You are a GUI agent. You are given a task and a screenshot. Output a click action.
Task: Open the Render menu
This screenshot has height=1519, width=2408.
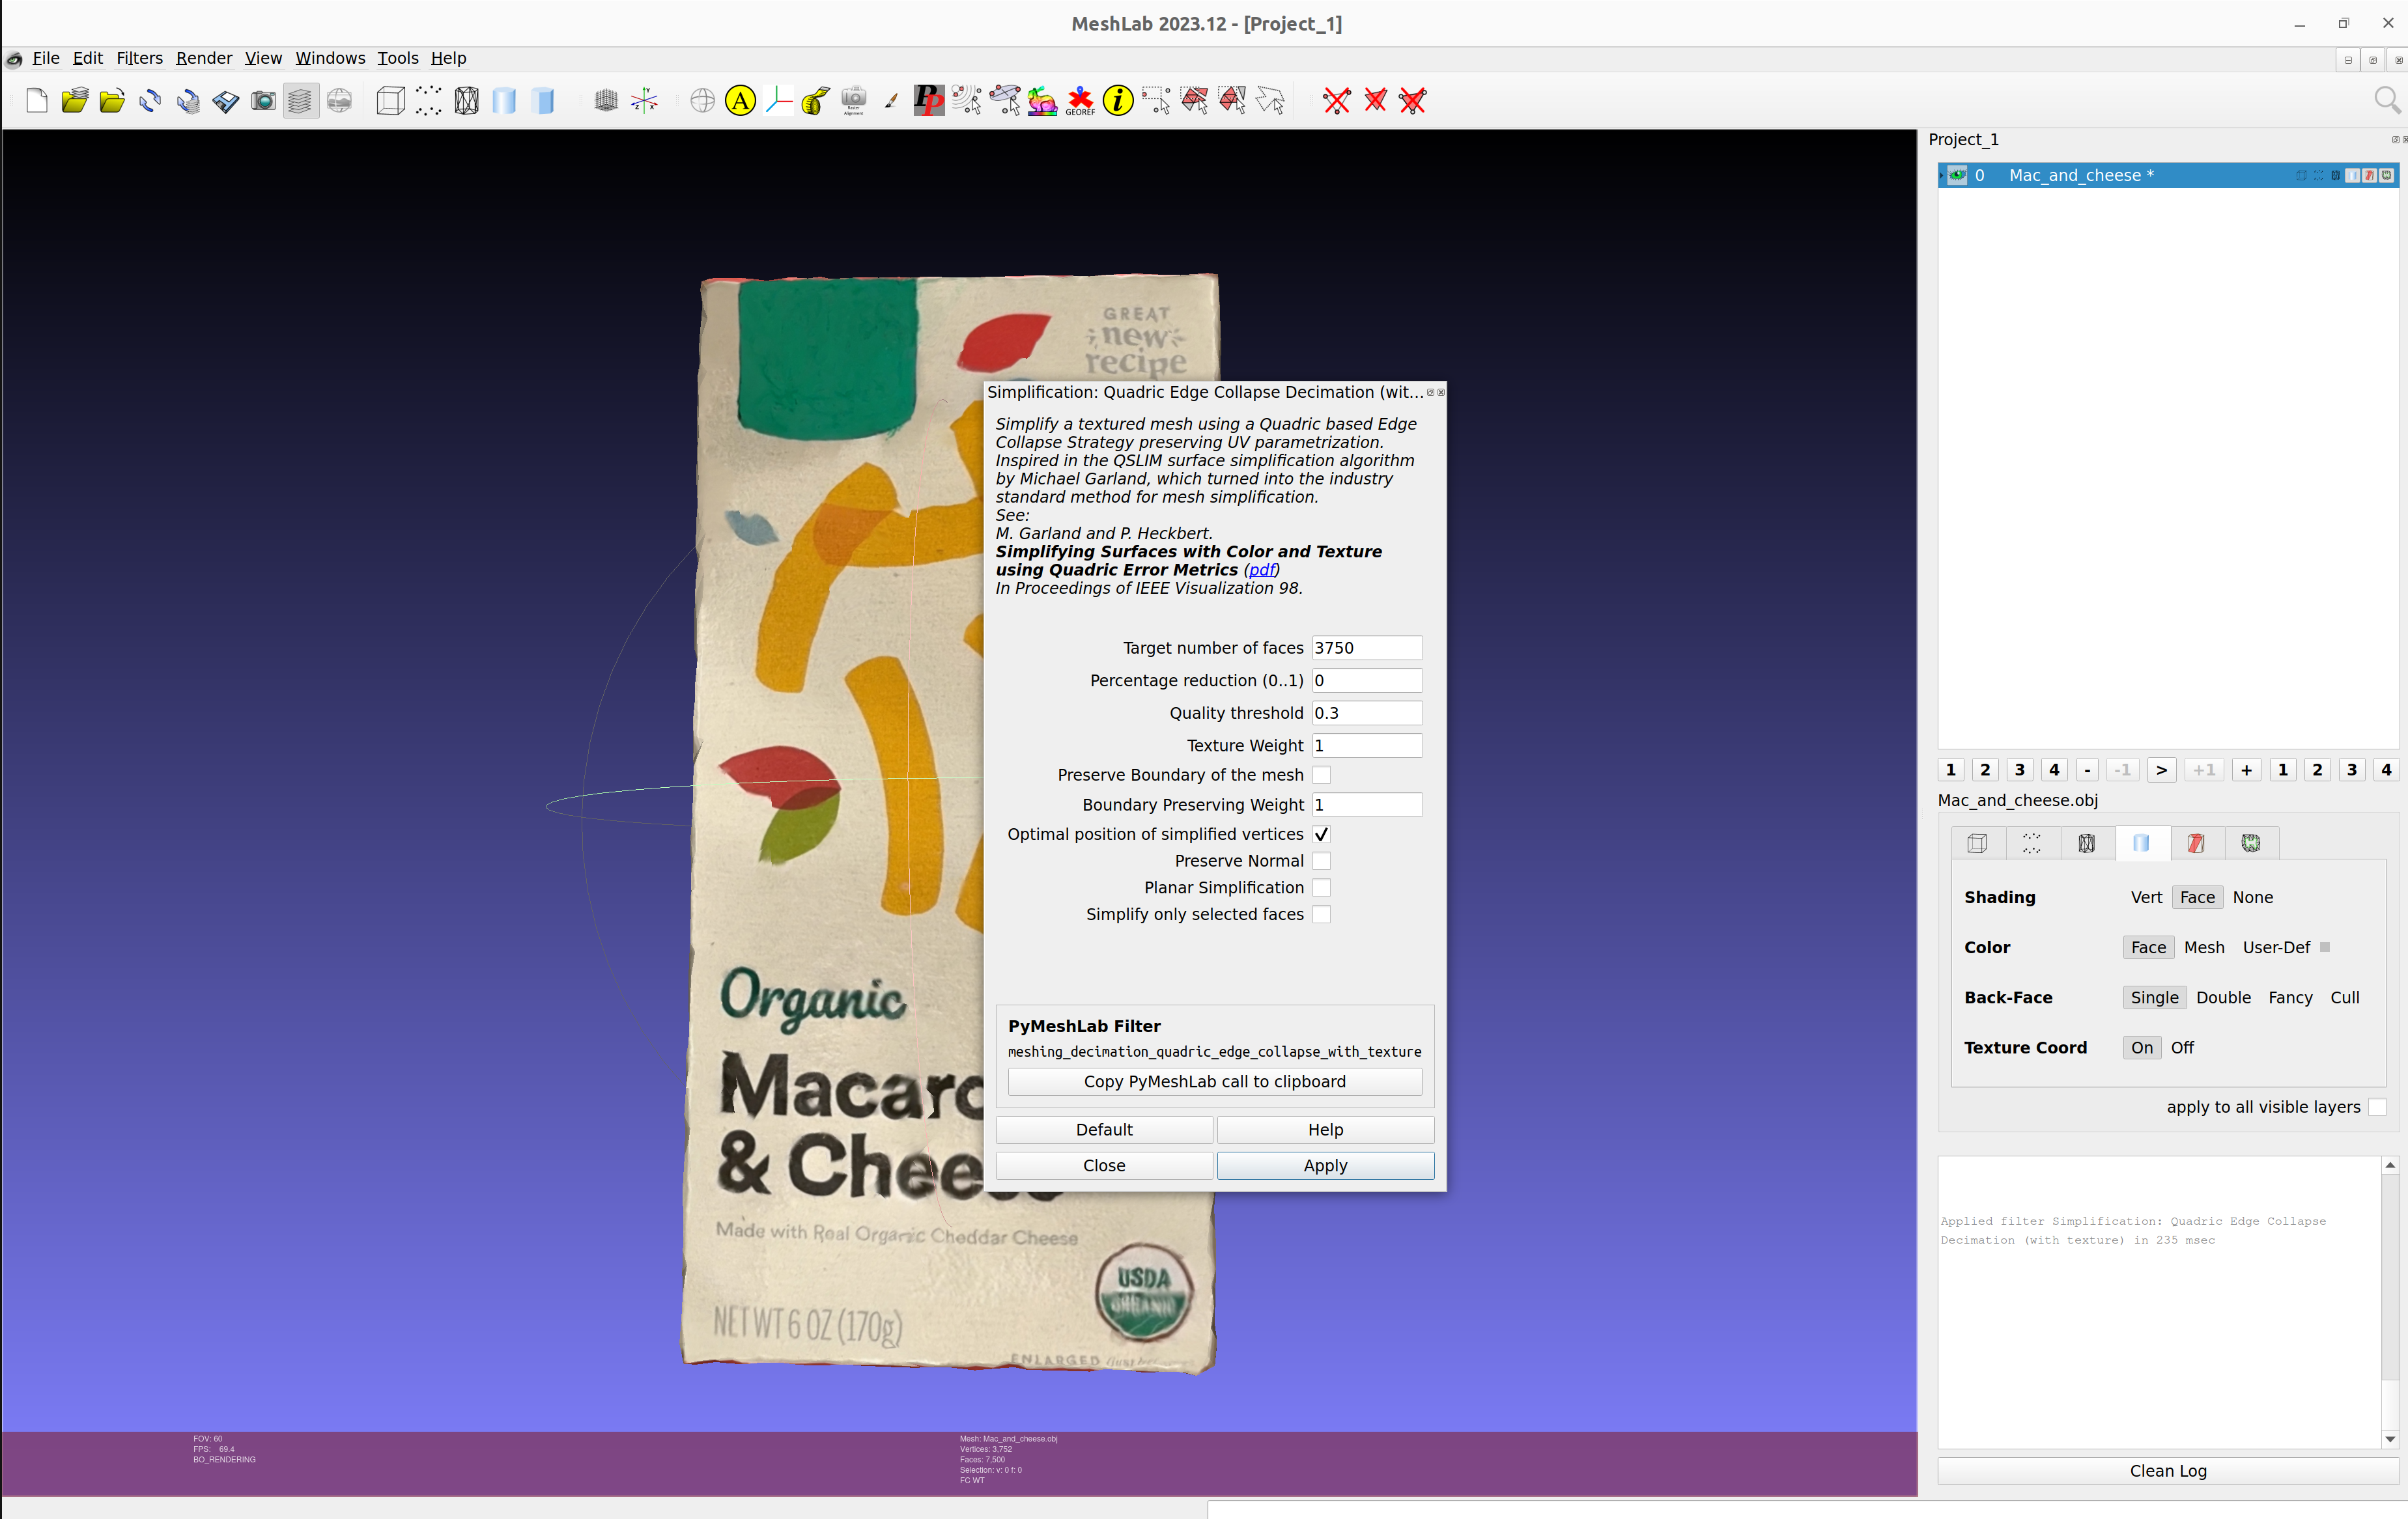203,58
